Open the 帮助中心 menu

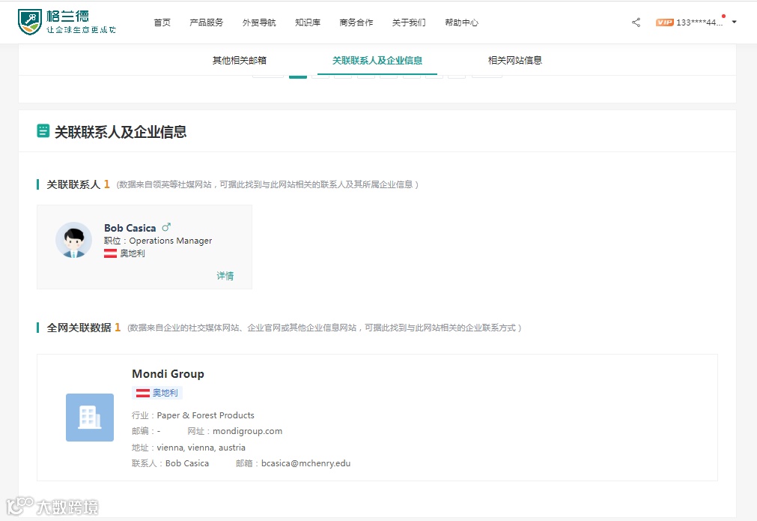click(461, 22)
